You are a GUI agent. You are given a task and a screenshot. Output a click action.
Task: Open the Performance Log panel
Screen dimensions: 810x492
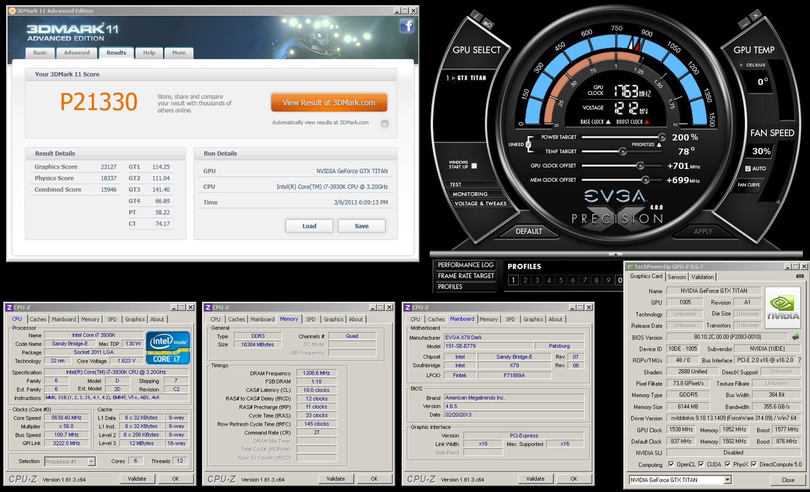[x=466, y=265]
